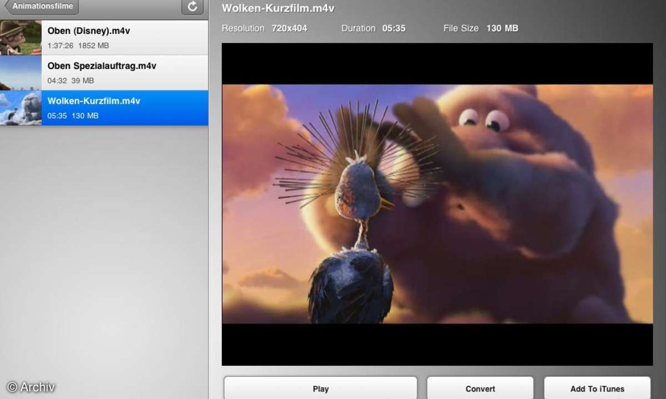Click the Convert button
The width and height of the screenshot is (666, 399).
click(480, 388)
